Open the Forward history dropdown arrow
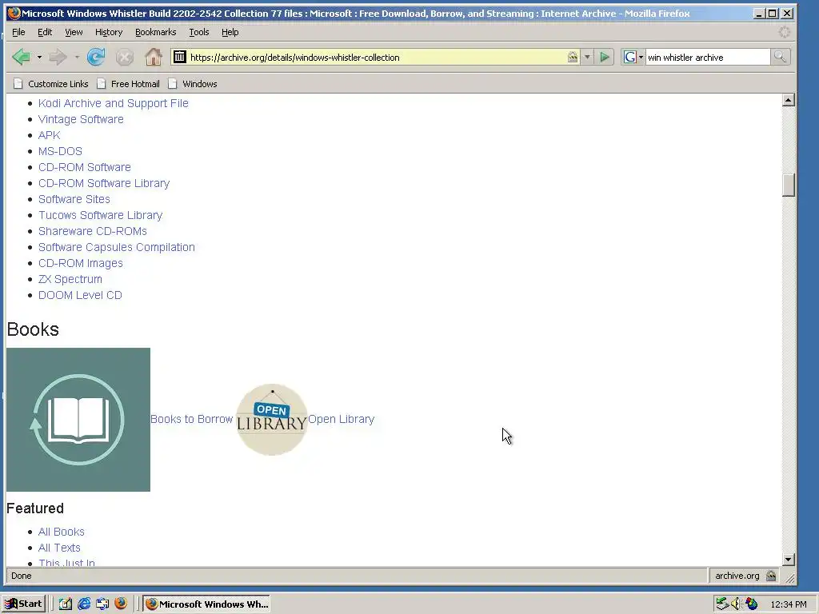Viewport: 819px width, 614px height. [76, 57]
